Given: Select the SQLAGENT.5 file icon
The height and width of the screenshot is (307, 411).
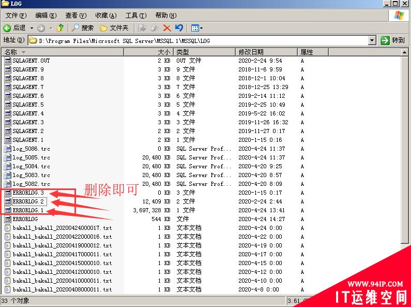Looking at the screenshot, I should pyautogui.click(x=8, y=105).
